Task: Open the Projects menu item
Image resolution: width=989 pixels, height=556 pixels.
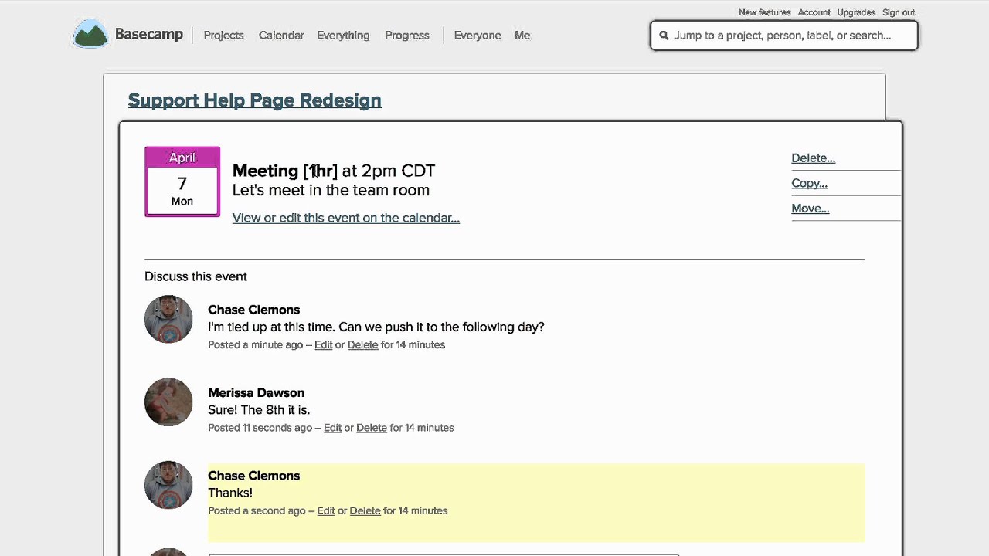Action: 223,36
